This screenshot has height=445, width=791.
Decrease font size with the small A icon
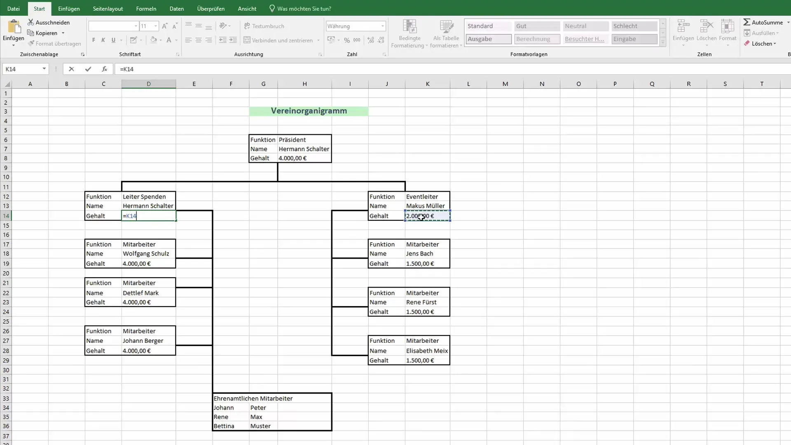[175, 26]
